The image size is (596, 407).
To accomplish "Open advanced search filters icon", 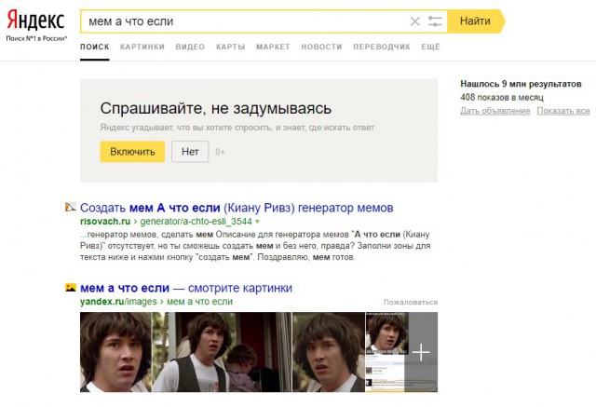I will tap(435, 20).
